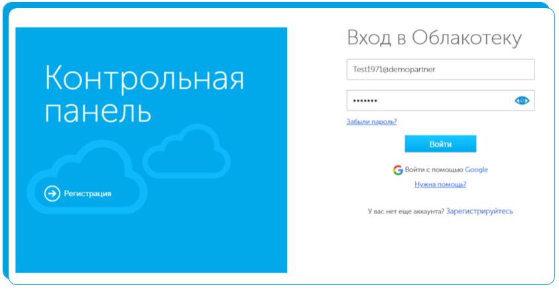Click the У вас нет еще аккаунта? text
559x289 pixels.
tap(406, 211)
